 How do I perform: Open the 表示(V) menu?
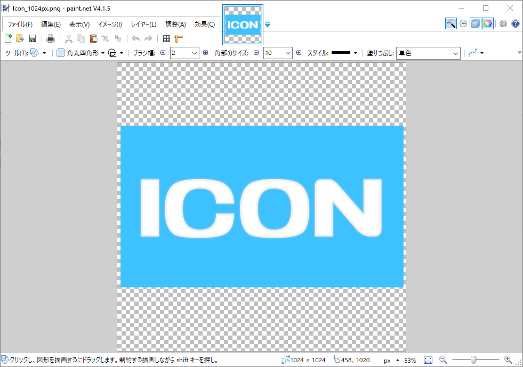coord(79,25)
